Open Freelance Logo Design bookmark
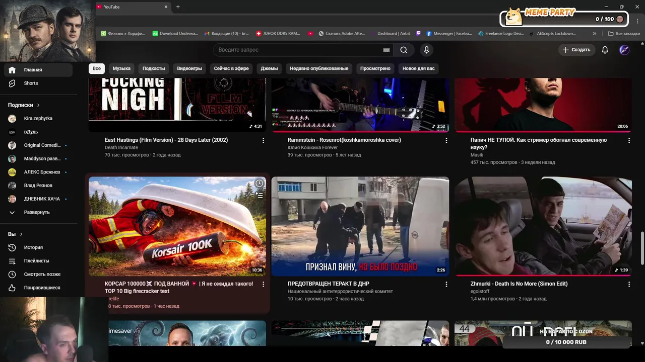Viewport: 645px width, 362px height. click(x=501, y=34)
